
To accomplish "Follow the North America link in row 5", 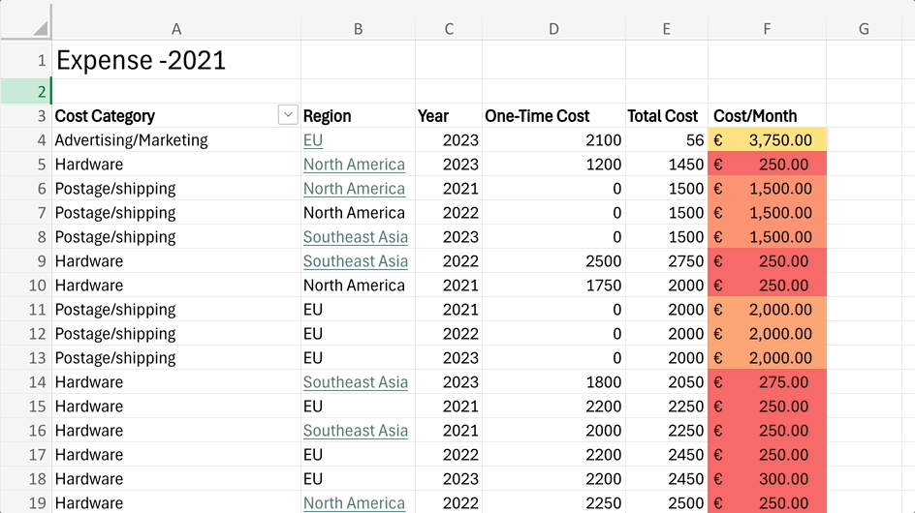I will point(354,165).
